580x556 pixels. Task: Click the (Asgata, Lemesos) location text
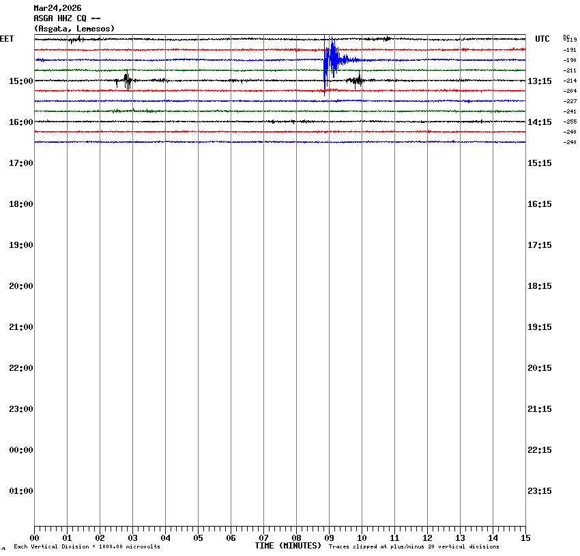click(x=74, y=29)
